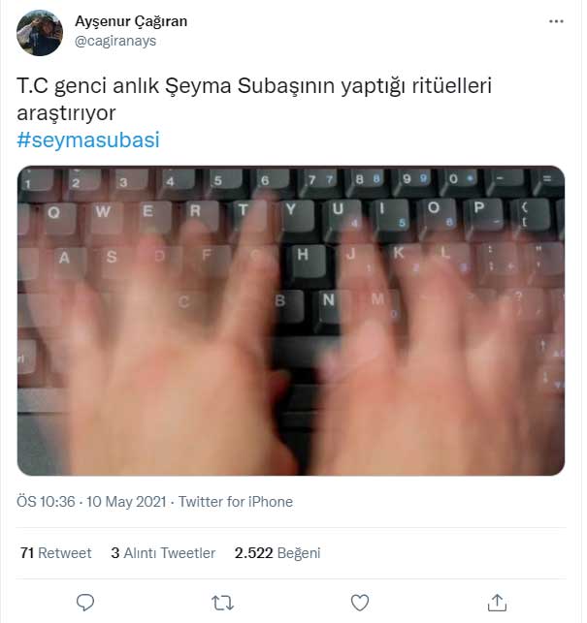Open the share upload icon
The height and width of the screenshot is (623, 587).
(497, 603)
